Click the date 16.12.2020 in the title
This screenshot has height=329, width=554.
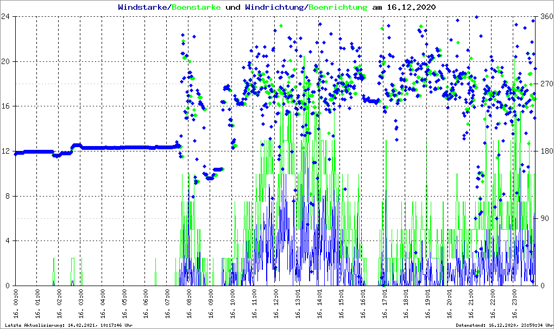413,8
